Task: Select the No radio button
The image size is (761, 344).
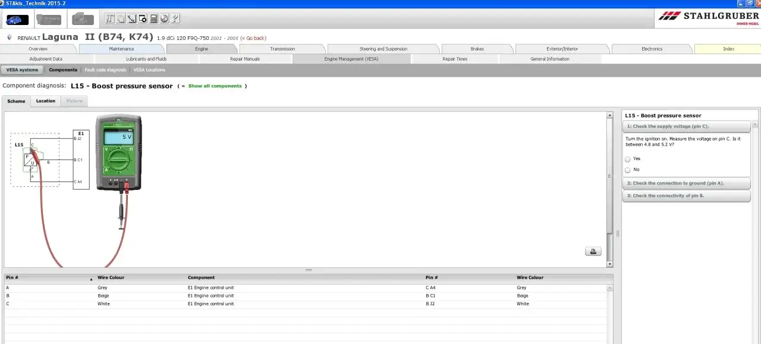Action: click(628, 170)
